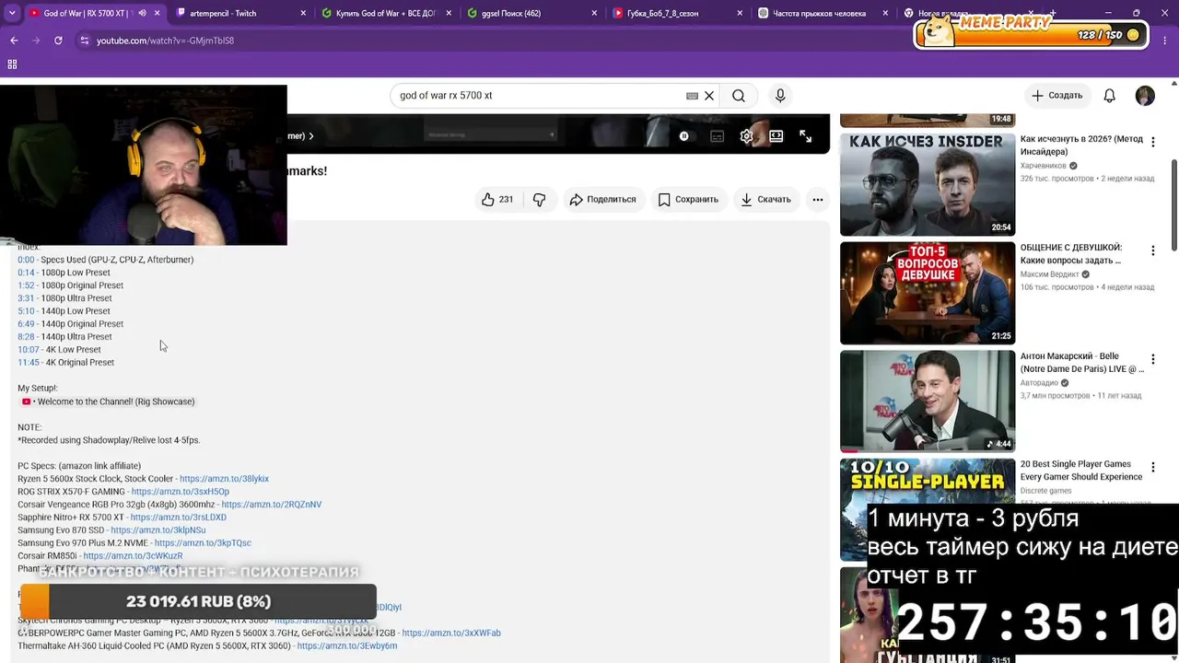Switch player to theater mode
1179x663 pixels.
coord(776,136)
